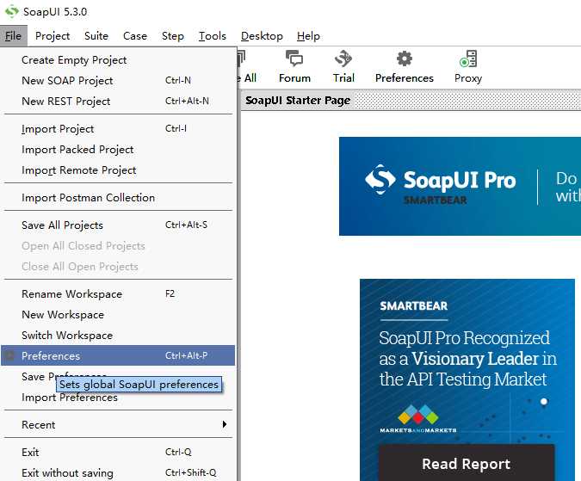The image size is (581, 481).
Task: Open the Case menu
Action: coord(135,36)
